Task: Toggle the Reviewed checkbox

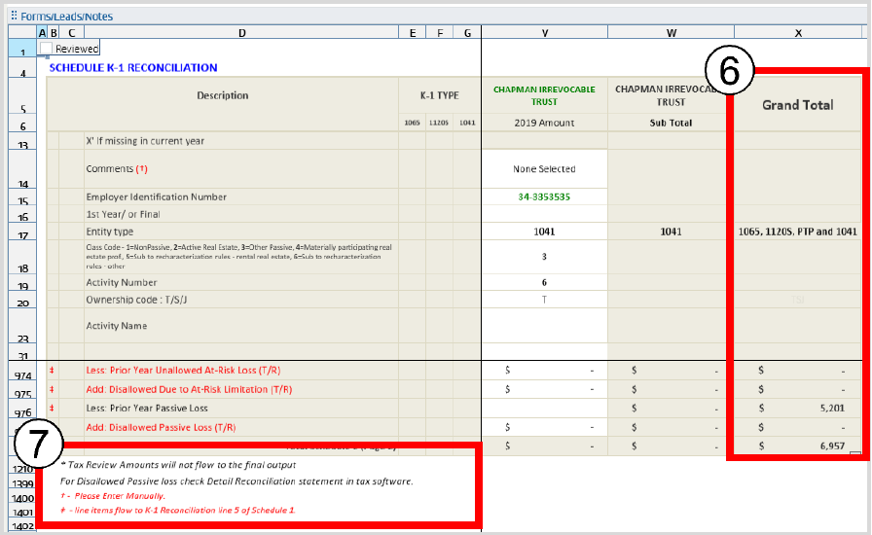Action: [x=46, y=49]
